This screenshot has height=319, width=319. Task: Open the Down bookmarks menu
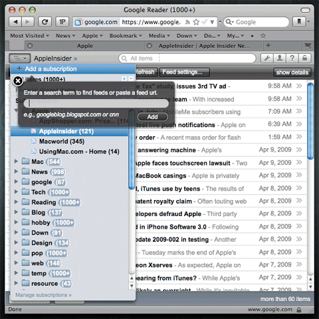click(x=187, y=36)
